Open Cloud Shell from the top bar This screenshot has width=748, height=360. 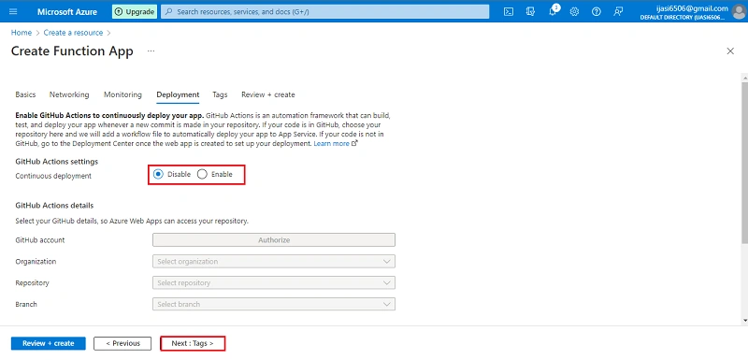[x=509, y=11]
